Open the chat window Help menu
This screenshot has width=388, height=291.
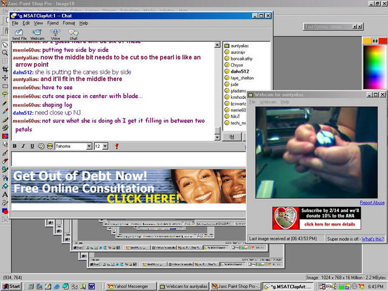tap(84, 23)
